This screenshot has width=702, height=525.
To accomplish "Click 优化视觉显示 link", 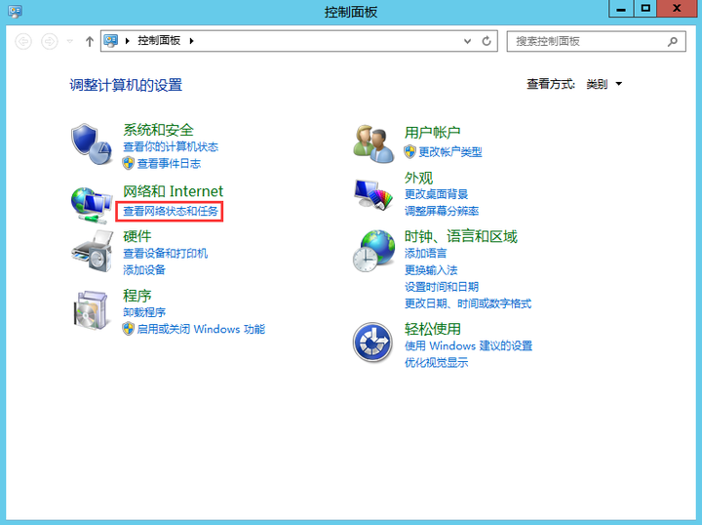I will [x=436, y=362].
